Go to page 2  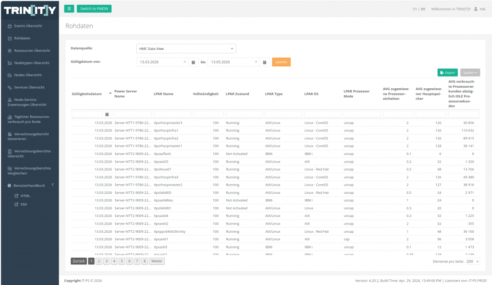click(x=99, y=261)
